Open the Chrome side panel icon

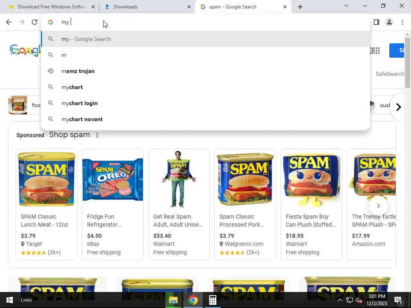click(x=376, y=22)
